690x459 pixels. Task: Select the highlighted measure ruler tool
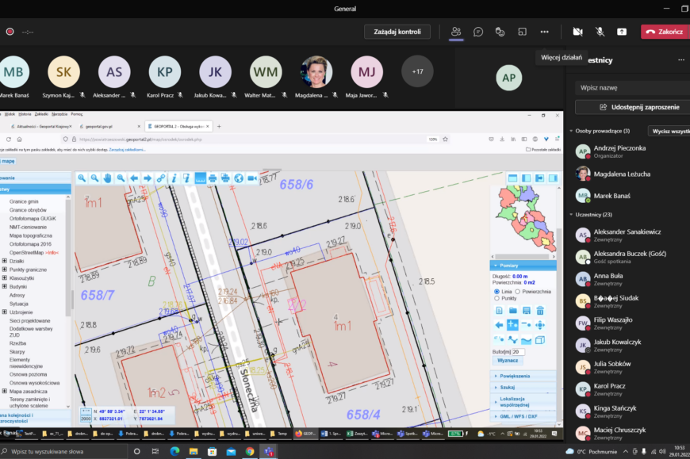coord(200,178)
